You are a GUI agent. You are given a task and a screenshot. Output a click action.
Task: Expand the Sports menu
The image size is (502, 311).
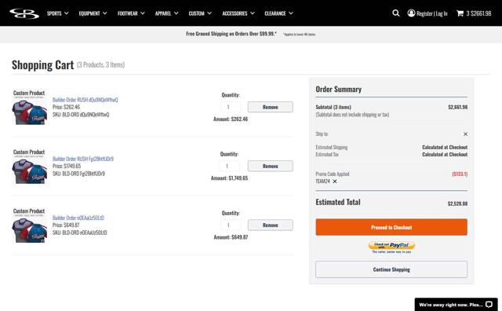[57, 13]
